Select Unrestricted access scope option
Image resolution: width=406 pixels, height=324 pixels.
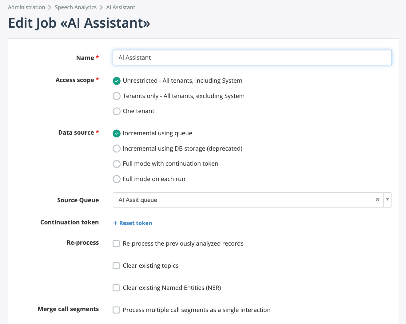tap(117, 81)
